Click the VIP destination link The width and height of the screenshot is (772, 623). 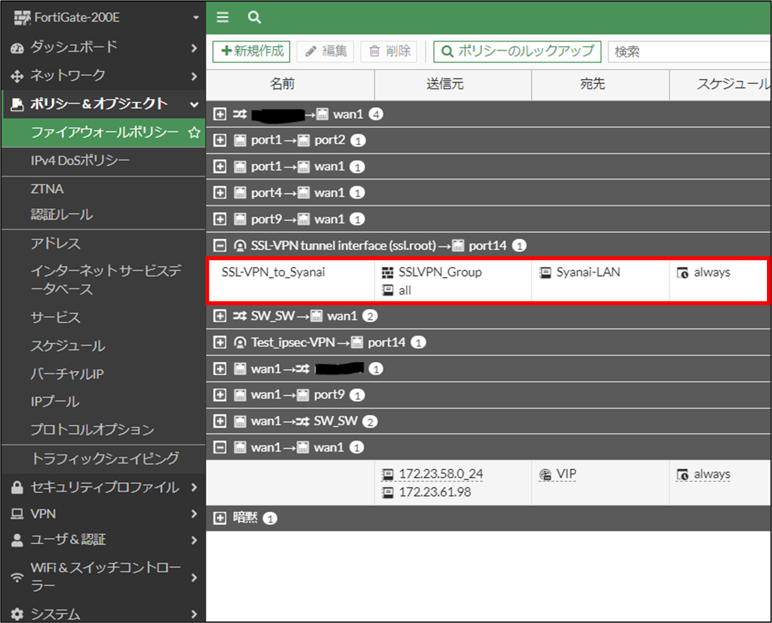566,474
